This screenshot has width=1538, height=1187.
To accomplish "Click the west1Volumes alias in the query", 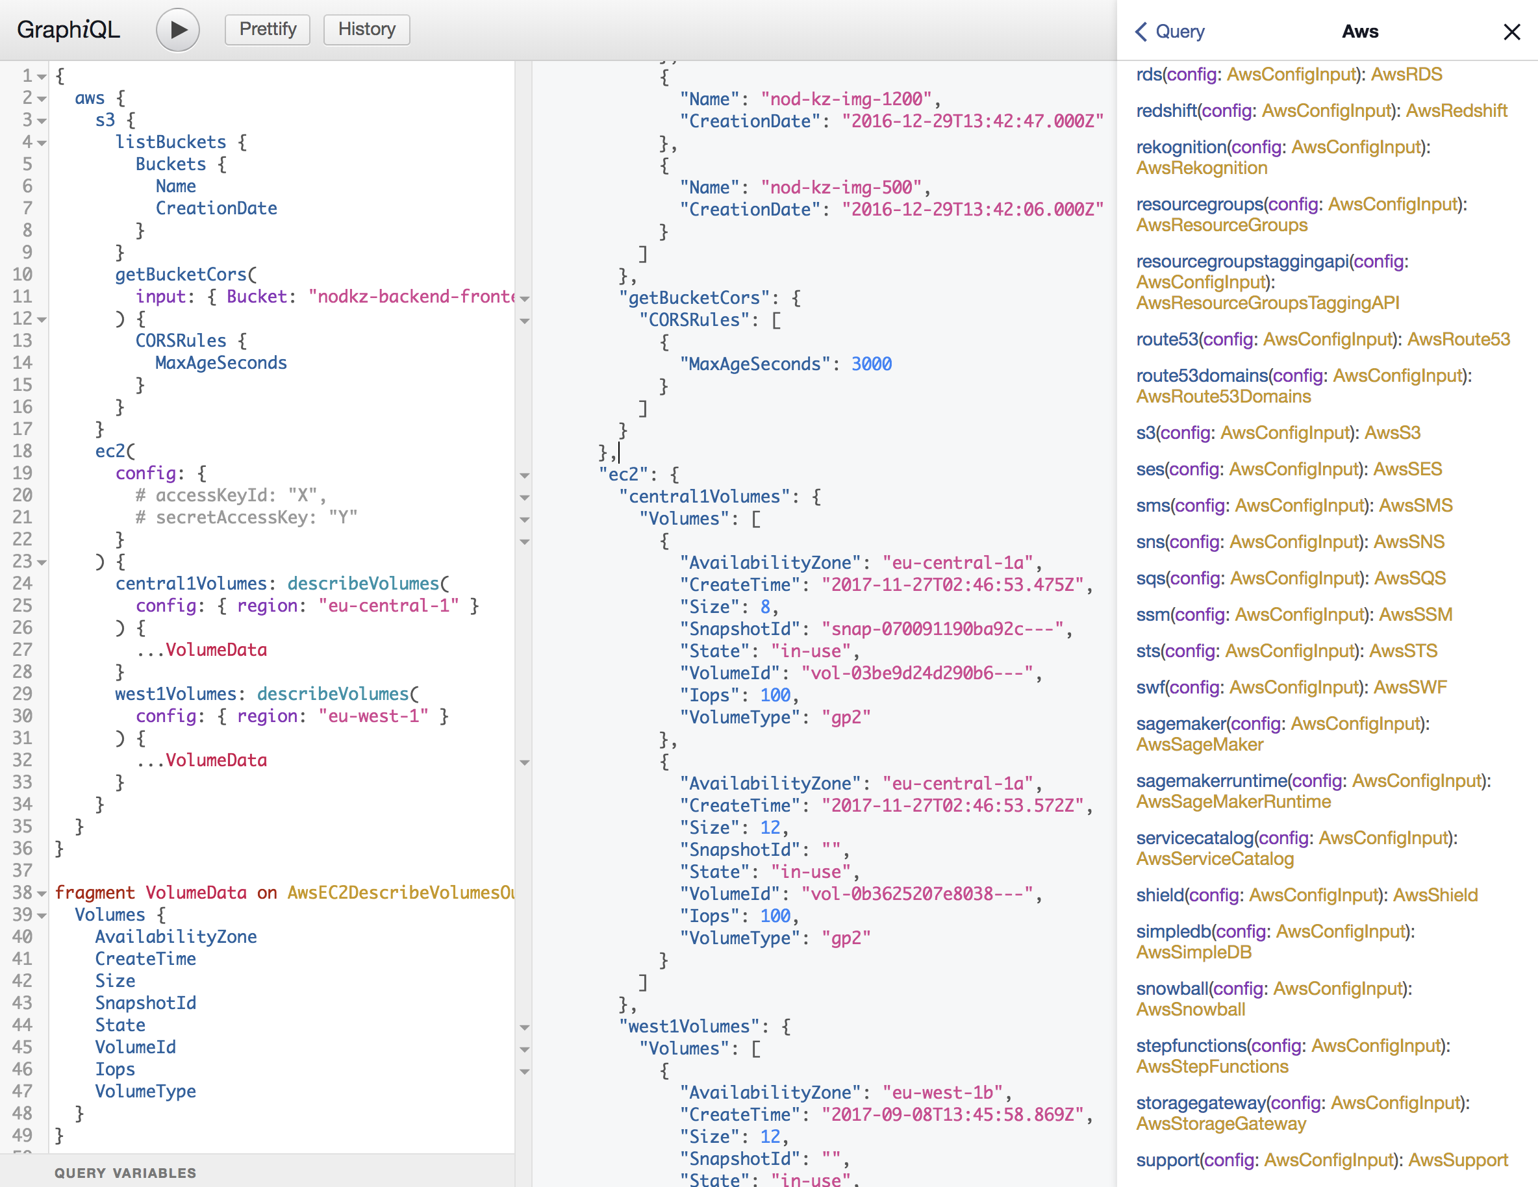I will point(175,694).
